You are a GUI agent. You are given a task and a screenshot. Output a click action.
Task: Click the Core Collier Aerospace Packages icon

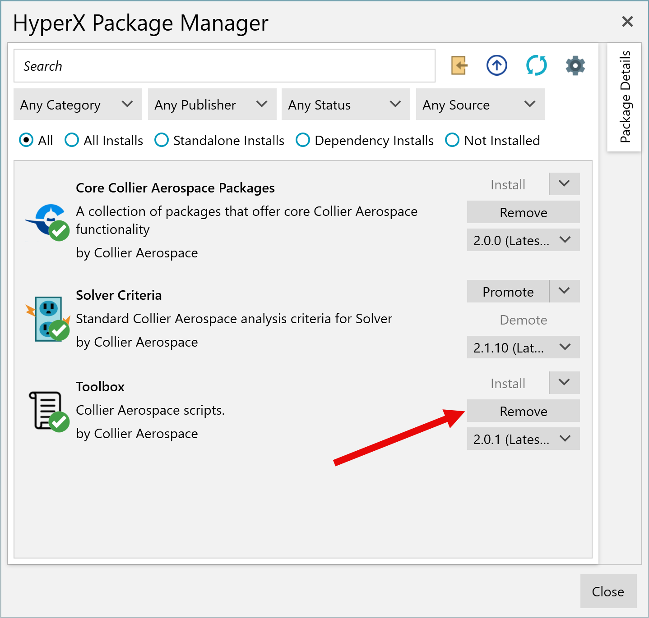(x=48, y=222)
